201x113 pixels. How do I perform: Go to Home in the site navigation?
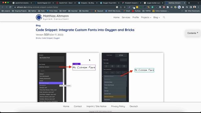coord(117,17)
